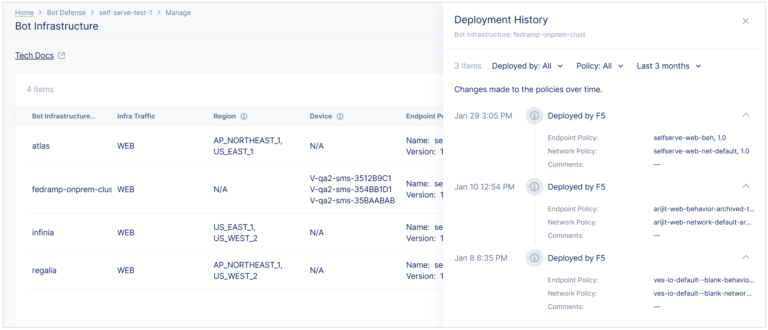Click the Region column info icon

244,116
